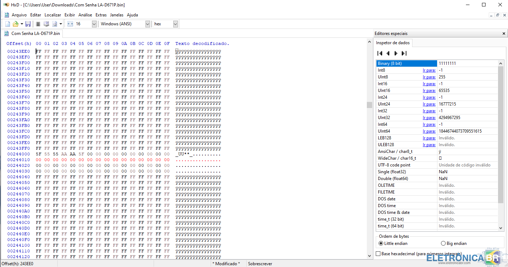
Task: Click the Open main memory chip icon
Action: 38,24
